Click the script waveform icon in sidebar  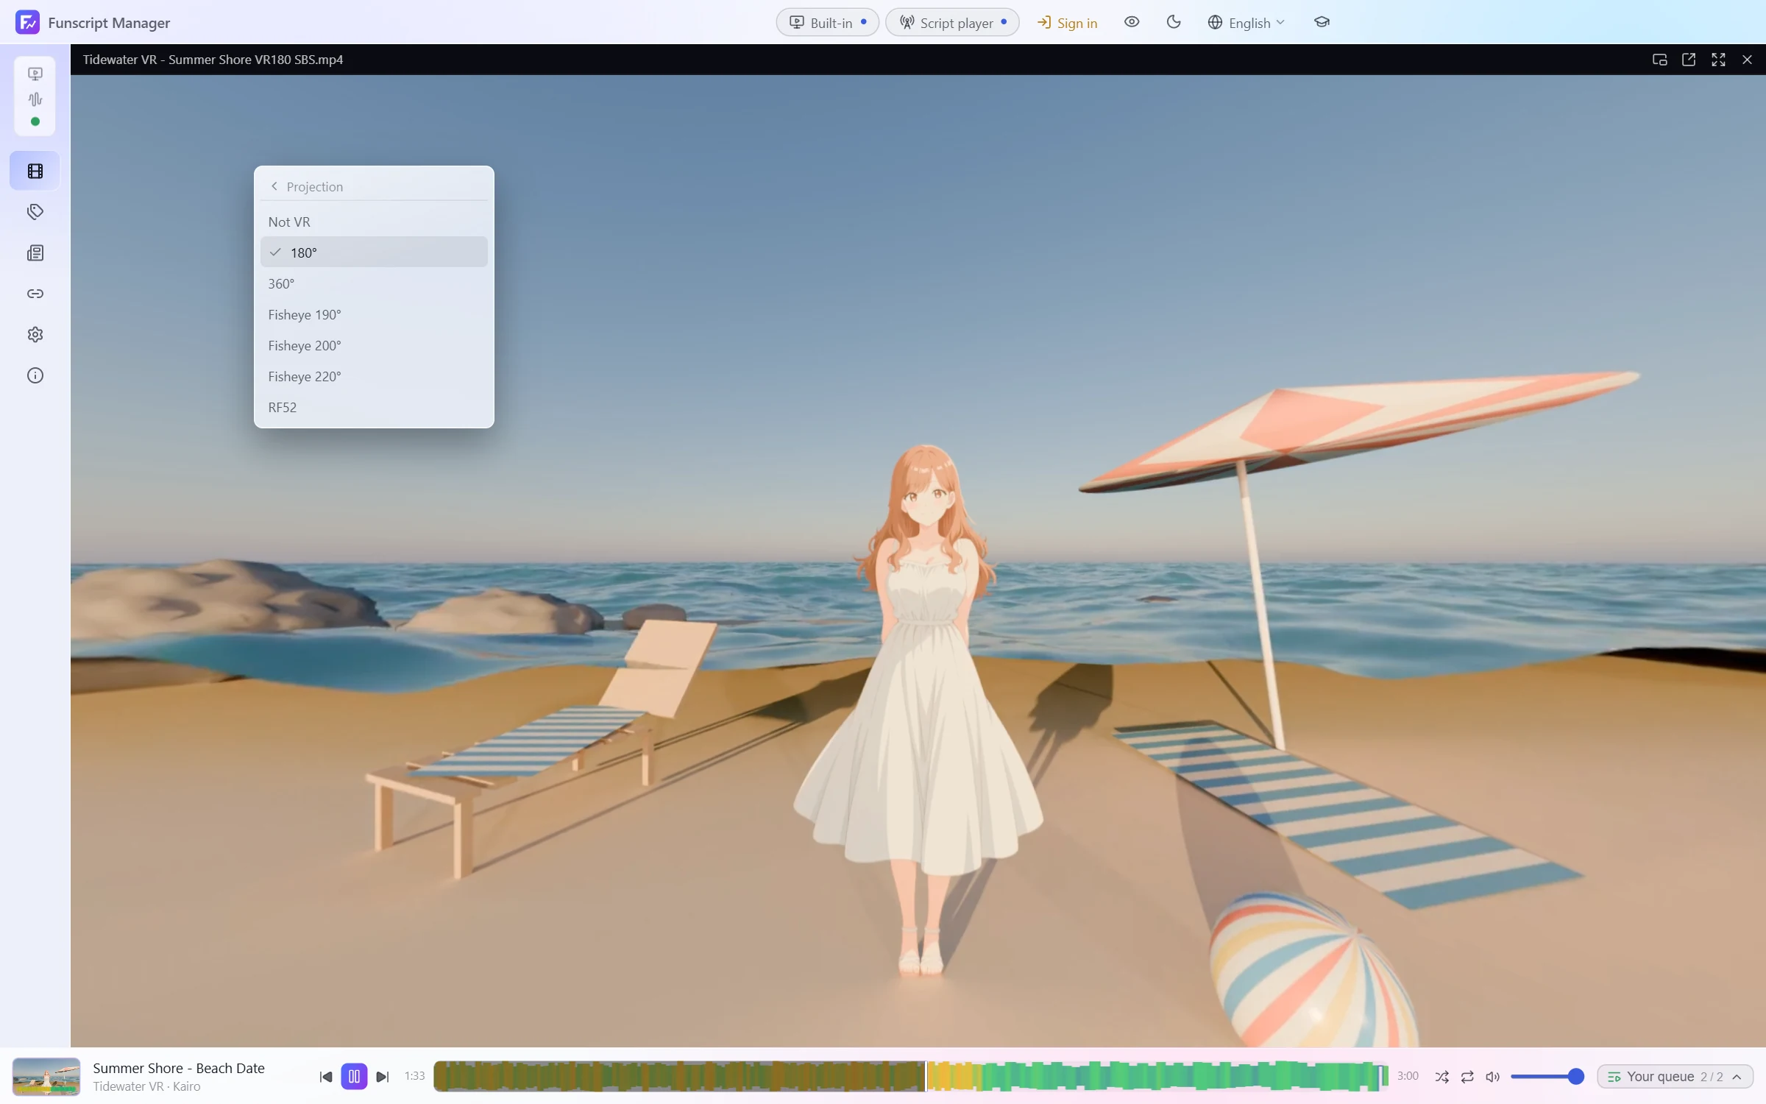point(35,99)
